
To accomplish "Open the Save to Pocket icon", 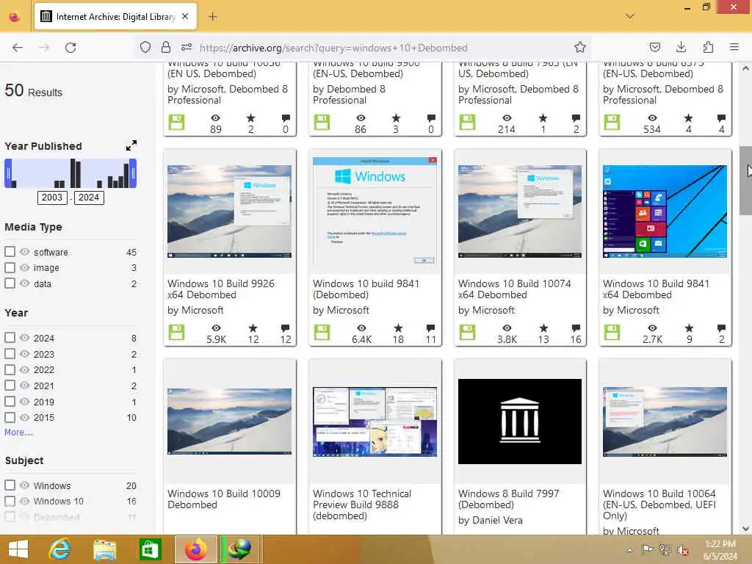I will 654,47.
